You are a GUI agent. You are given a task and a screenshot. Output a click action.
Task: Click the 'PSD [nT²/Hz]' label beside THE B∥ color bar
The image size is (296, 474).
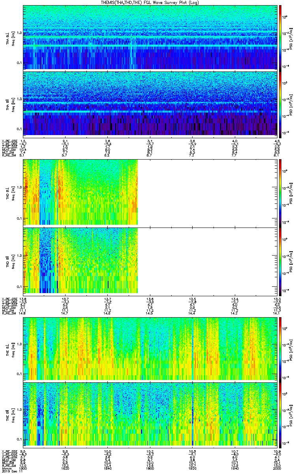[291, 415]
